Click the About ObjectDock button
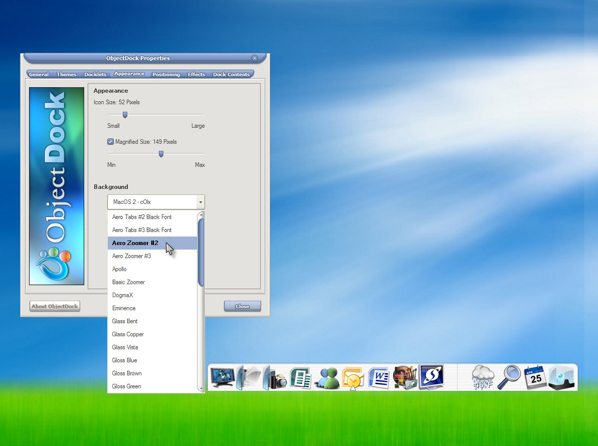 [x=55, y=306]
